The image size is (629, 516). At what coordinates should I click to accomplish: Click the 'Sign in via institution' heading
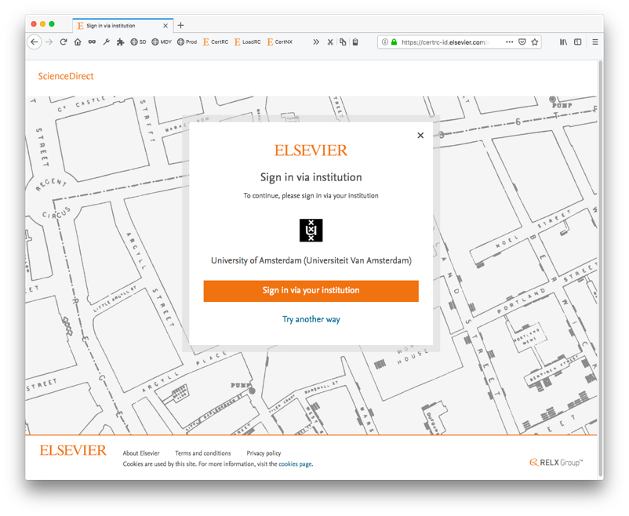pyautogui.click(x=311, y=177)
